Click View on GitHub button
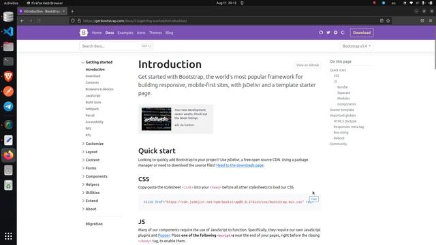 point(307,65)
